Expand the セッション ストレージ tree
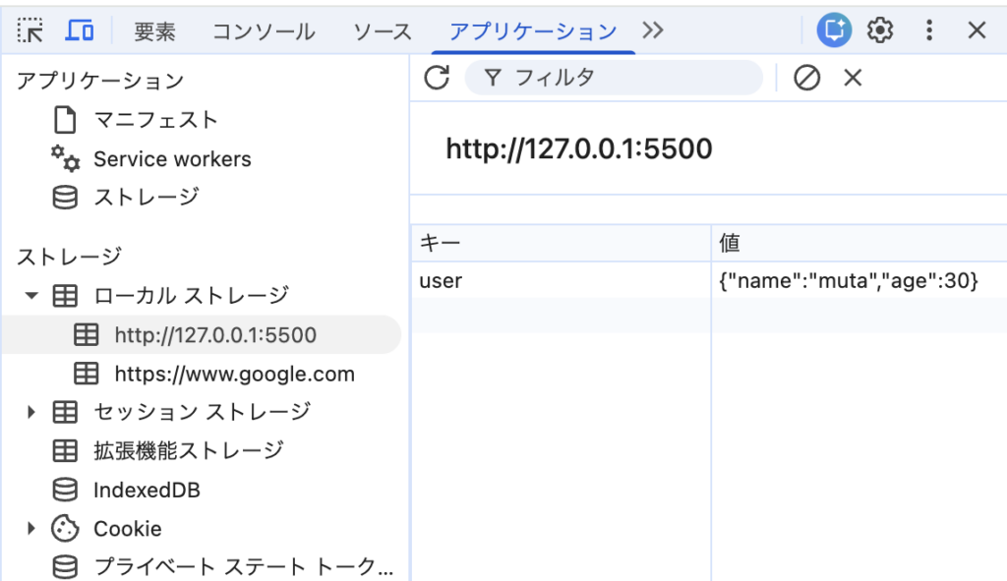Screen dimensions: 1007x581 pos(32,412)
